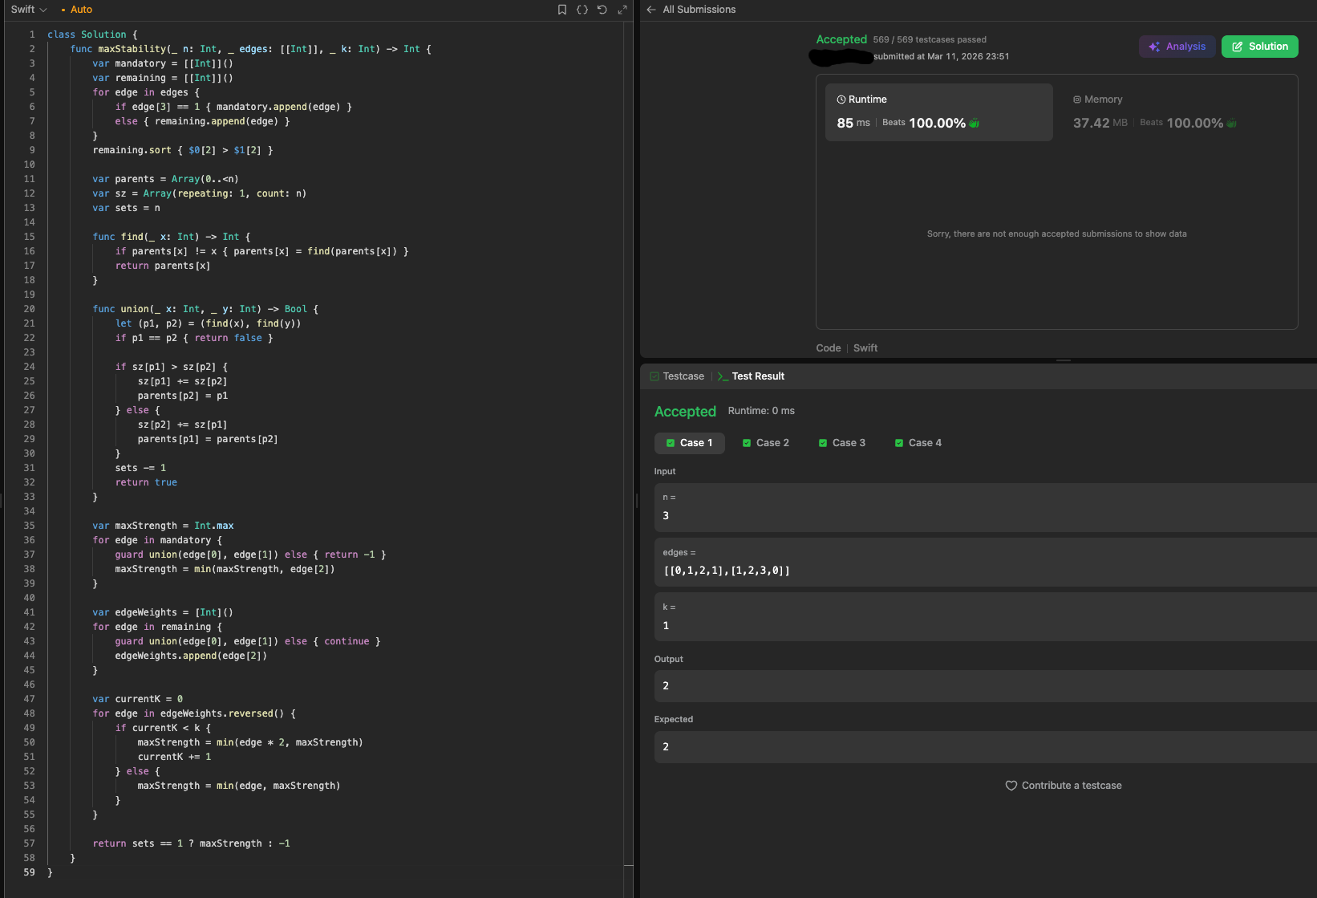The image size is (1317, 898).
Task: Click the Analysis button
Action: [x=1177, y=47]
